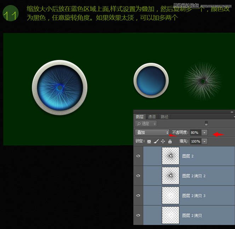Hide the 图层 2 layer
Image resolution: width=235 pixels, height=229 pixels.
click(x=138, y=156)
